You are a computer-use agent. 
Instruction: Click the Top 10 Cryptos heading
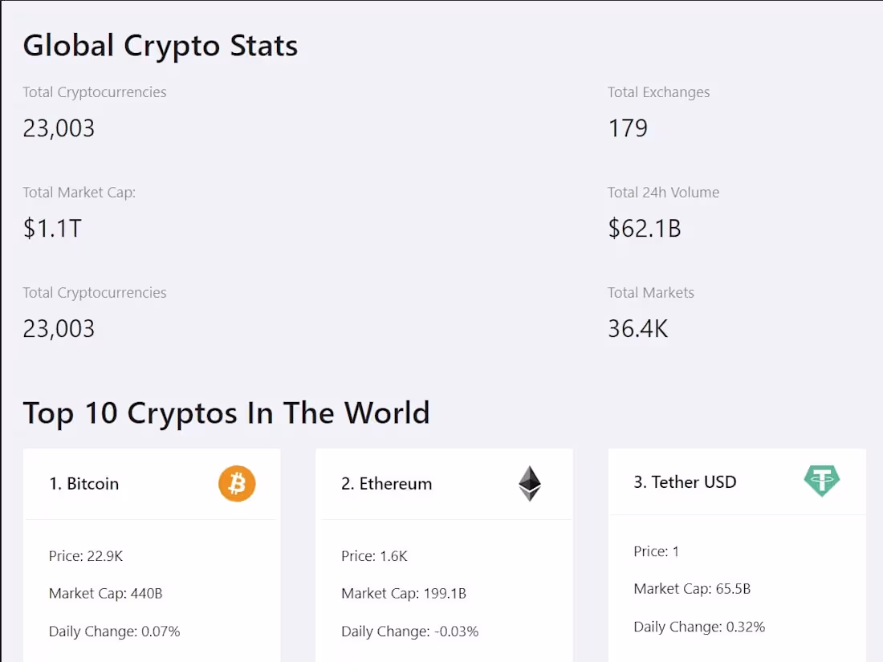pyautogui.click(x=226, y=412)
